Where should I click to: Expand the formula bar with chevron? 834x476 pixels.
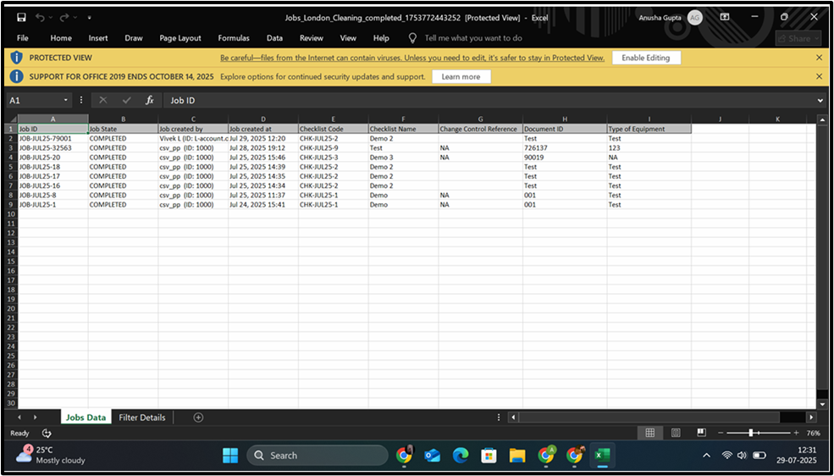pos(820,100)
